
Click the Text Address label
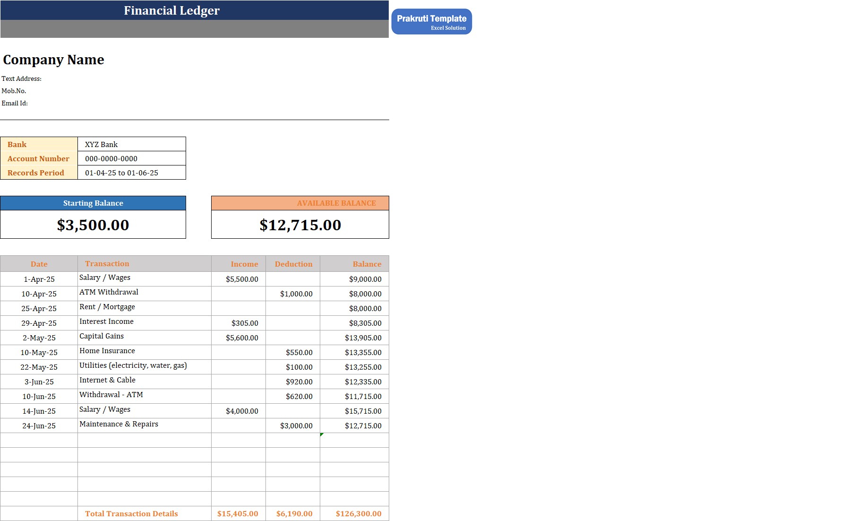point(21,79)
